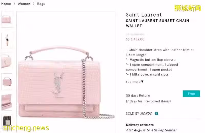Click the teal Free button

coord(191,94)
